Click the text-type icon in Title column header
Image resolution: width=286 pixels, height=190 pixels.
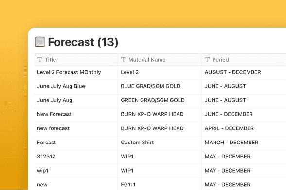(x=39, y=60)
